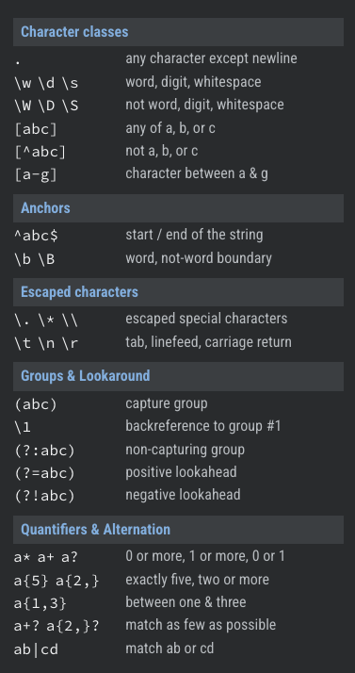Click the (?:abc) non-capturing group row

[178, 450]
